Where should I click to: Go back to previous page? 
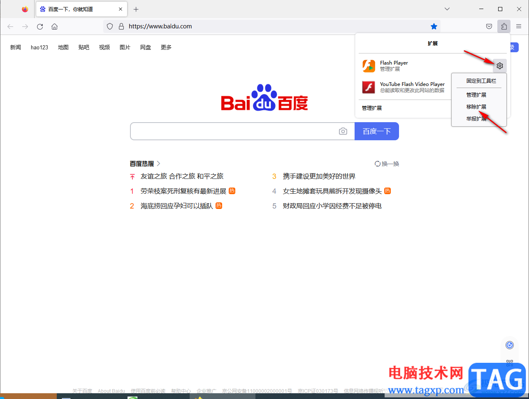coord(10,26)
